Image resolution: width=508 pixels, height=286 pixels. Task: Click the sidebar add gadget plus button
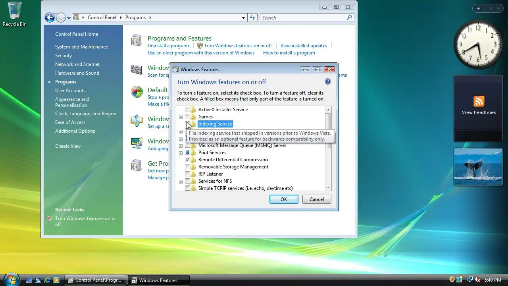point(478,8)
